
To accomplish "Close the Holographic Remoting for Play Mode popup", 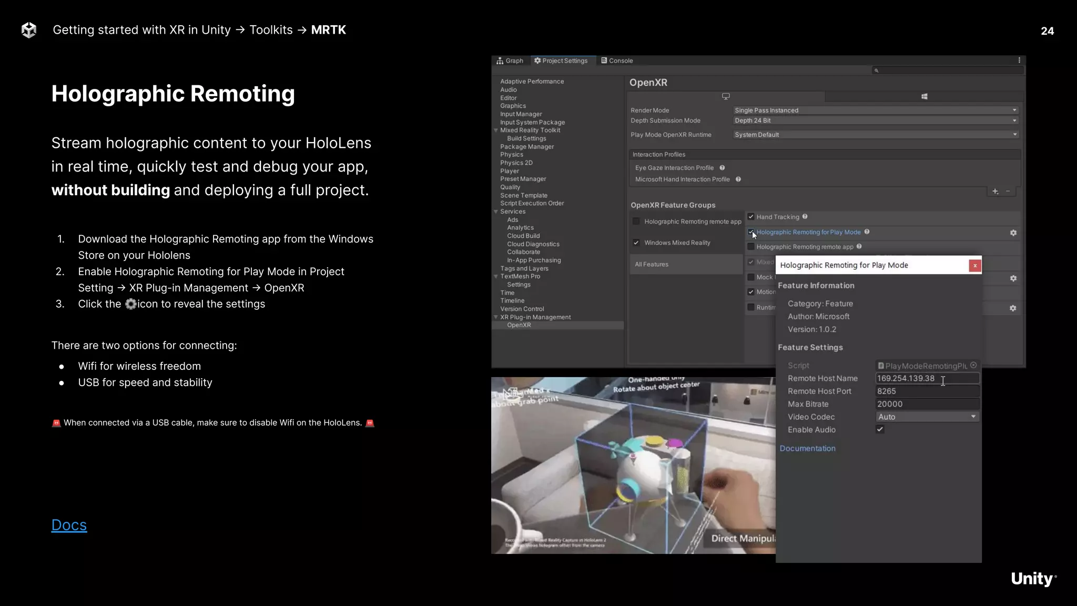I will click(975, 266).
